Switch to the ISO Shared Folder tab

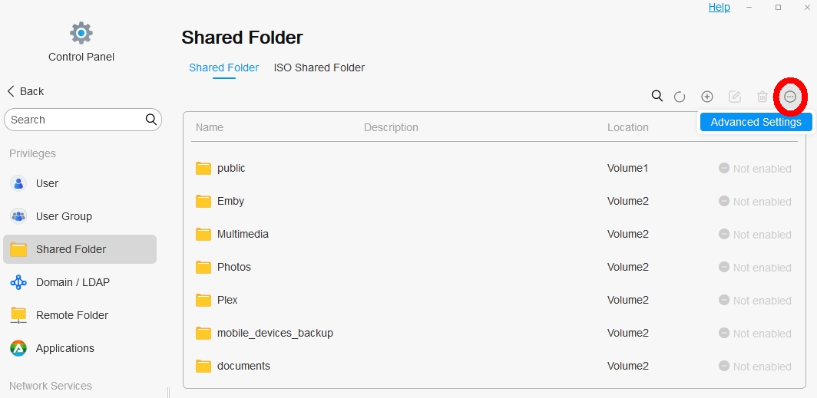[x=319, y=67]
